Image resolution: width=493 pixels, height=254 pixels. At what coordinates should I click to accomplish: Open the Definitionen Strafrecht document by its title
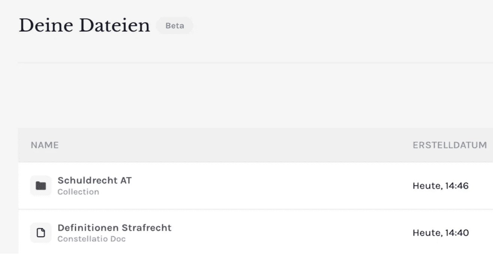115,227
